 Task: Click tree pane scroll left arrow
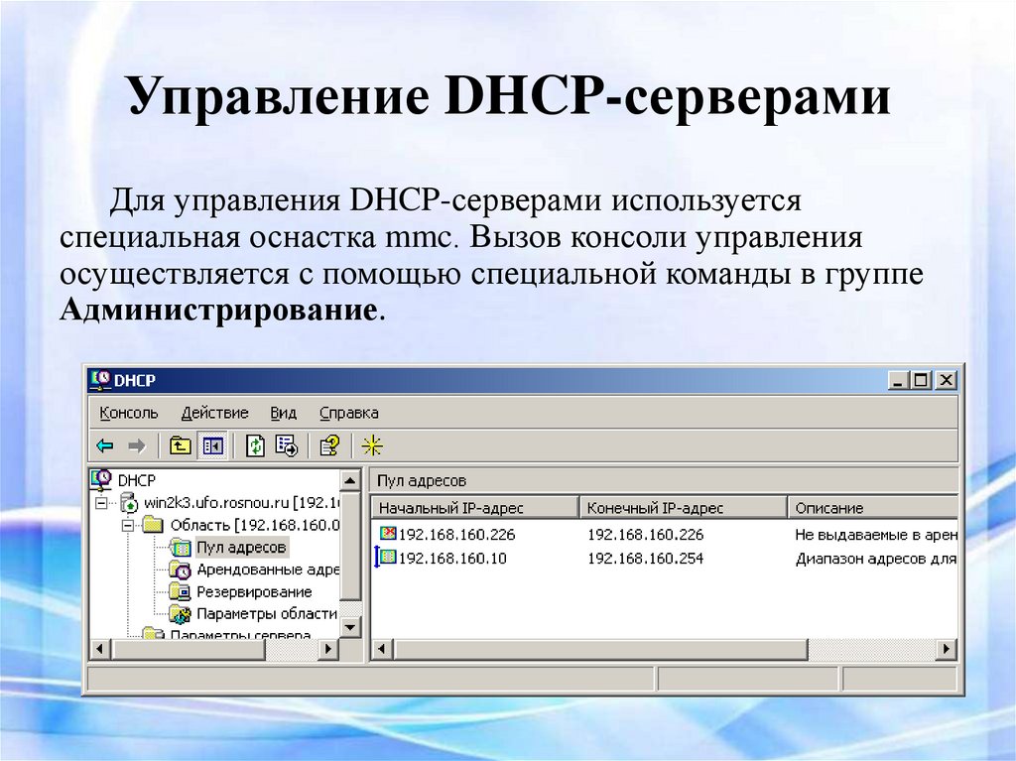(x=100, y=648)
